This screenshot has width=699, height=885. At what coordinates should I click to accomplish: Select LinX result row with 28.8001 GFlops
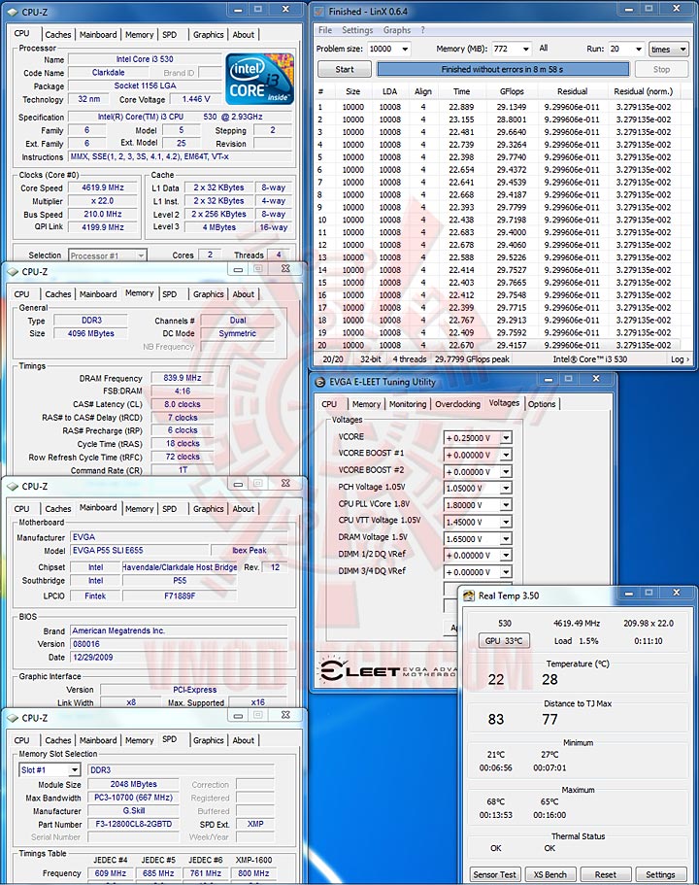point(497,119)
